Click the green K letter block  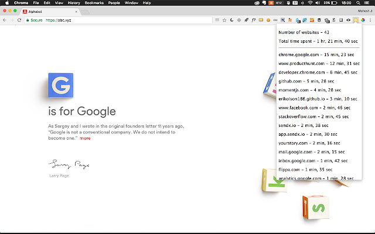tap(275, 181)
